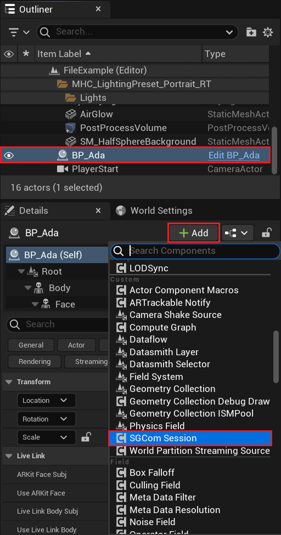
Task: Click the Blueprint/Add Script button next to Add
Action: pyautogui.click(x=237, y=234)
